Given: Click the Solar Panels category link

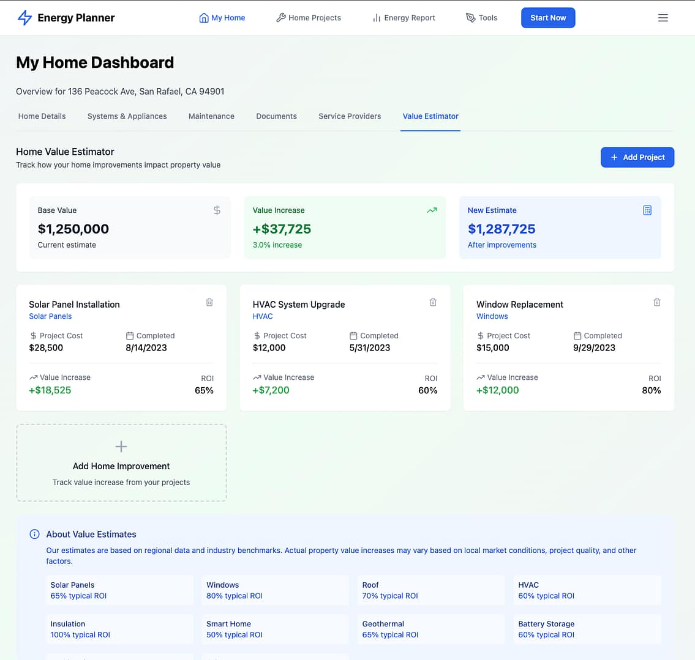Looking at the screenshot, I should coord(50,316).
